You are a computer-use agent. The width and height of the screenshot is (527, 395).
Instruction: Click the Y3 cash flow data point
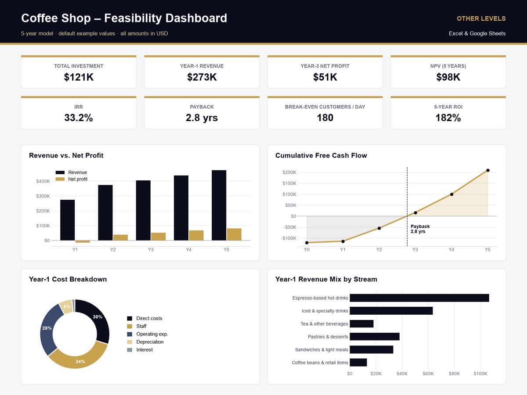click(x=415, y=213)
